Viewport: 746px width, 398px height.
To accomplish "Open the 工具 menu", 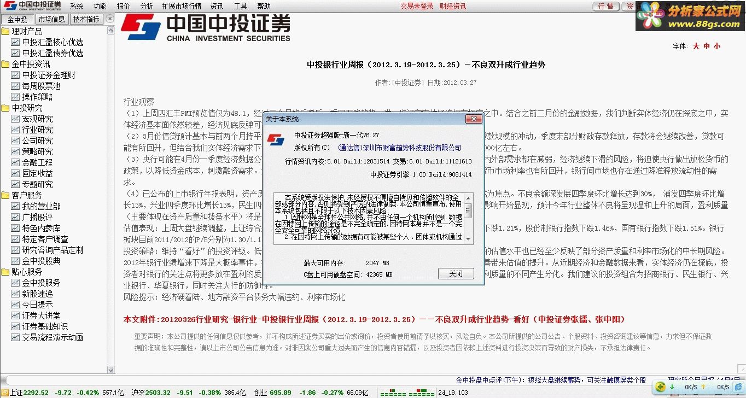I will click(x=240, y=6).
